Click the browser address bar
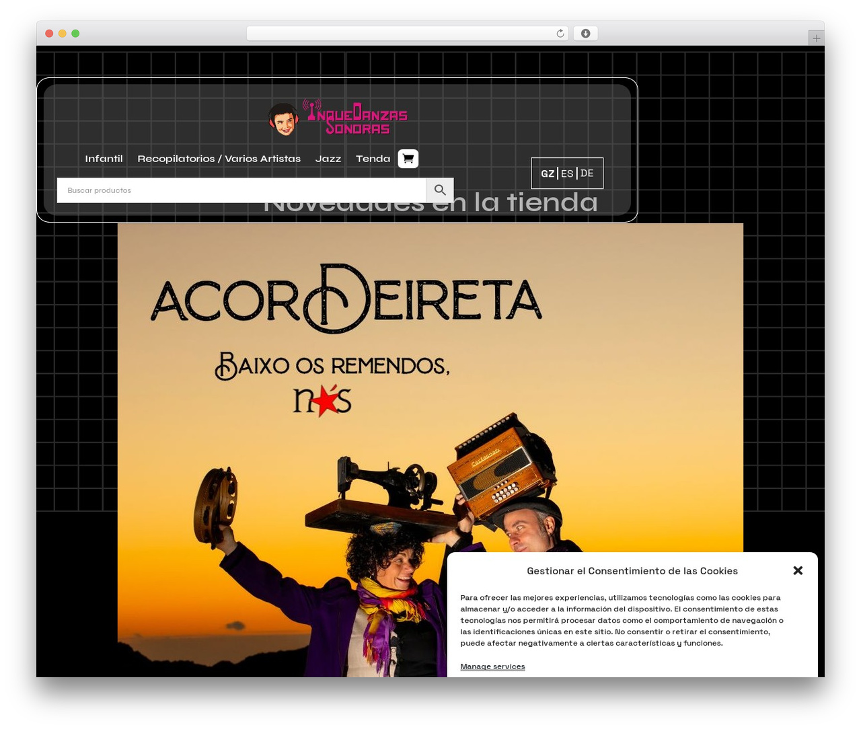Screen dimensions: 861x729 pyautogui.click(x=408, y=34)
